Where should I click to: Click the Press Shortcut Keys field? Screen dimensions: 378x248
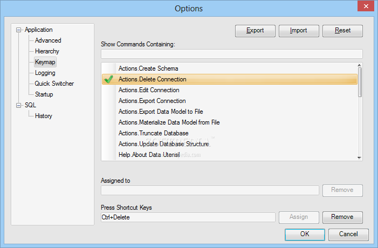188,217
